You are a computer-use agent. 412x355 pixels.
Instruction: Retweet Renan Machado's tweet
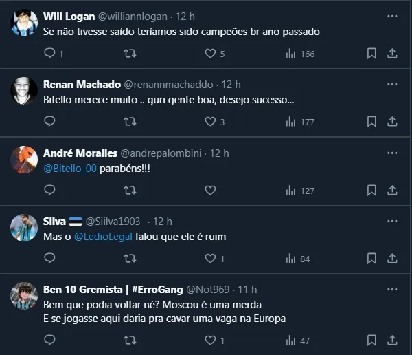129,122
